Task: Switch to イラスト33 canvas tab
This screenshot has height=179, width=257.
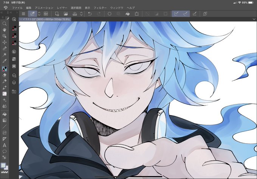Action: pos(45,19)
